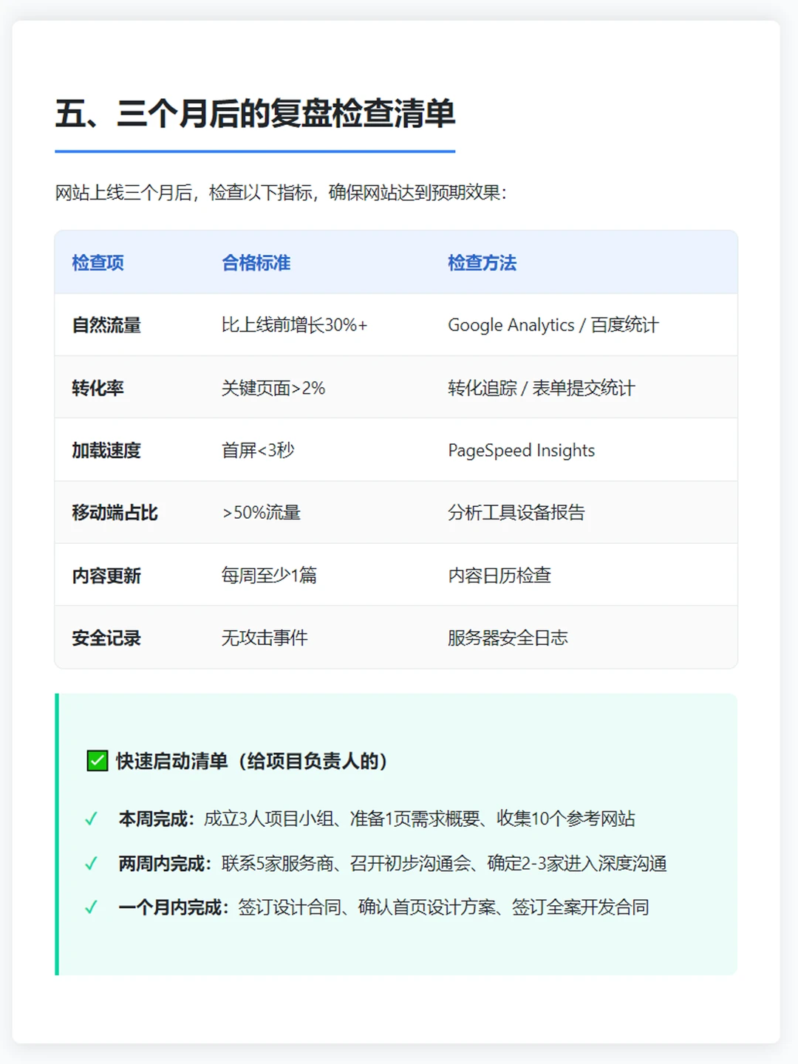The width and height of the screenshot is (798, 1064).
Task: Click the cell 内容日历检查
Action: [499, 576]
